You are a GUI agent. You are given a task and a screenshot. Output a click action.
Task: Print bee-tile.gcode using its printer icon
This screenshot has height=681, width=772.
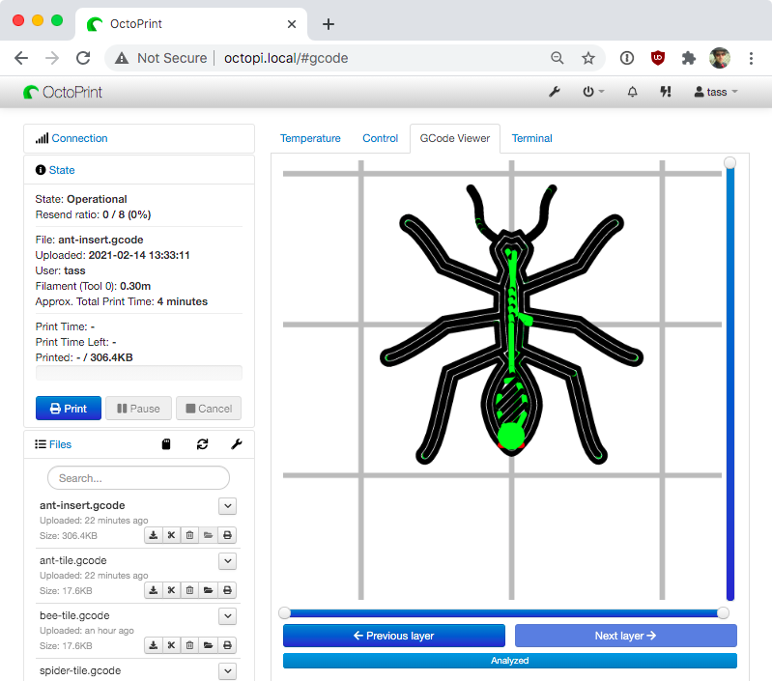(227, 645)
